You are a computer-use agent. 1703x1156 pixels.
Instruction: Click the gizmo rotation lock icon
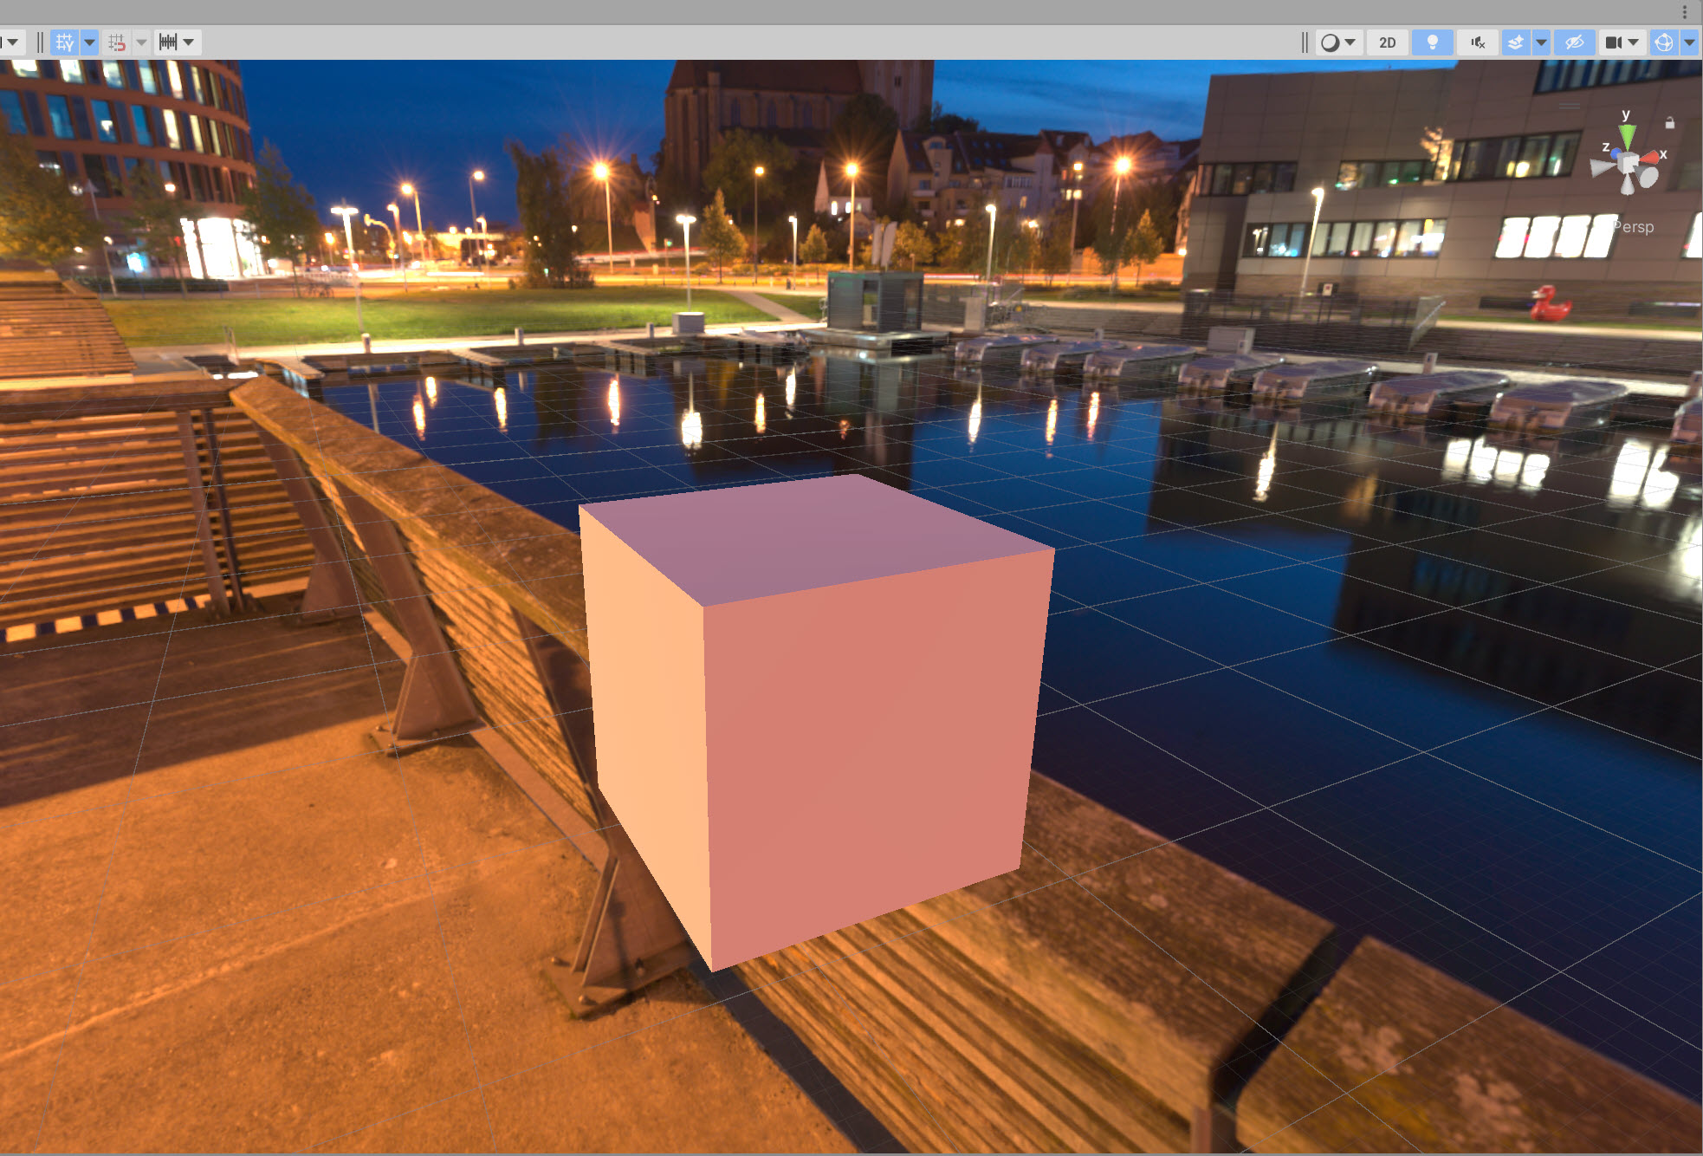tap(1669, 123)
